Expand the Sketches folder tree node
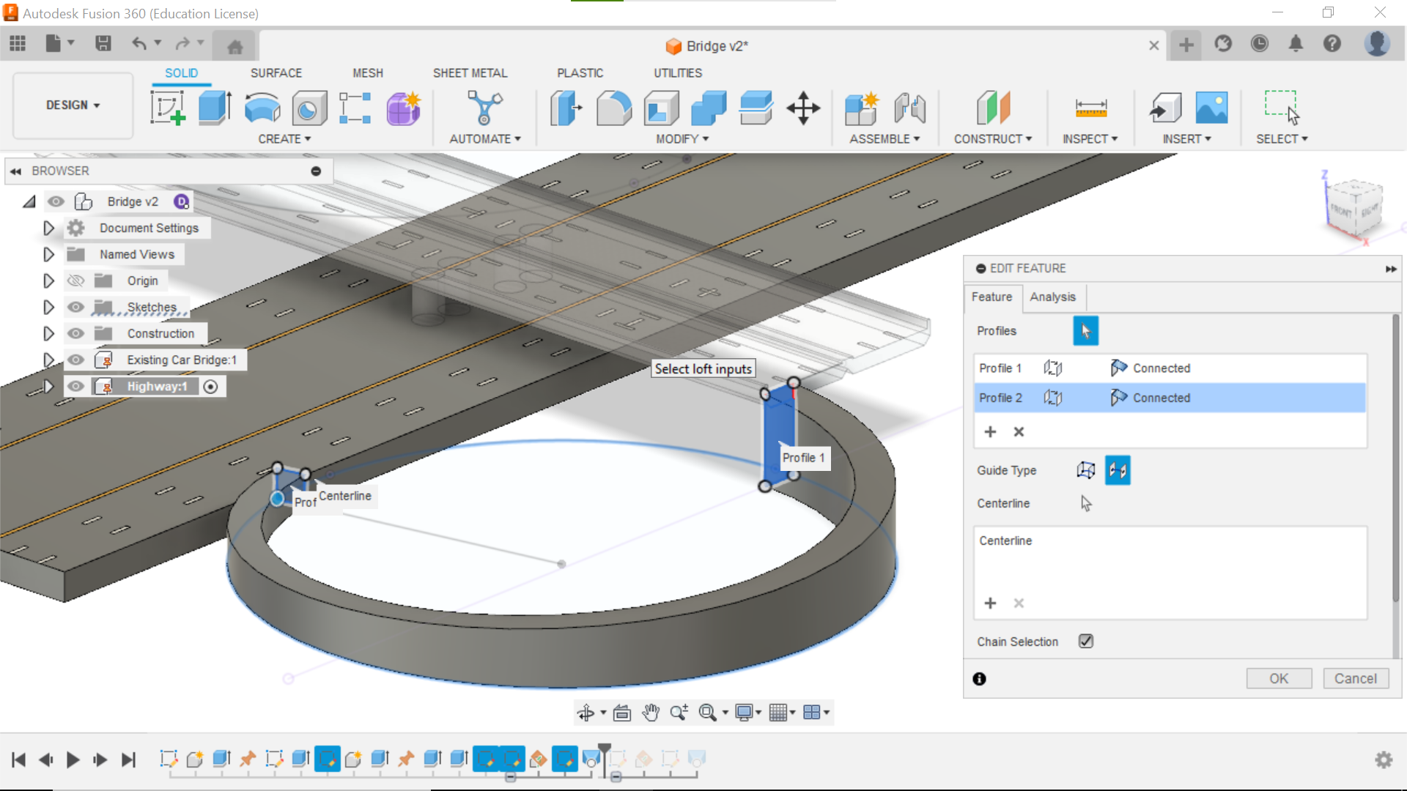This screenshot has height=791, width=1407. coord(48,307)
